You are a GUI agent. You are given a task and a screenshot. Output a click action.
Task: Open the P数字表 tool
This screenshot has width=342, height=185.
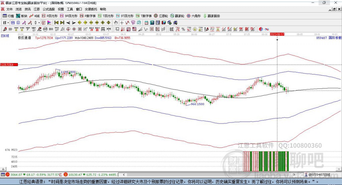[88, 16]
